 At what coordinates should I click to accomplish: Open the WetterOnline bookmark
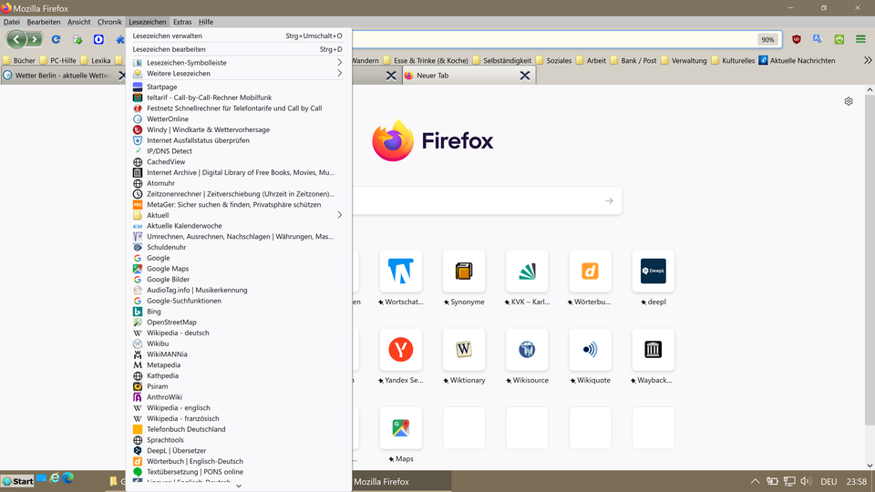point(238,118)
